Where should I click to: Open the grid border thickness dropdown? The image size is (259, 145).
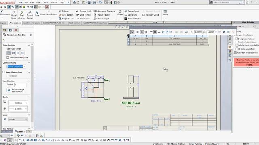(x=26, y=109)
